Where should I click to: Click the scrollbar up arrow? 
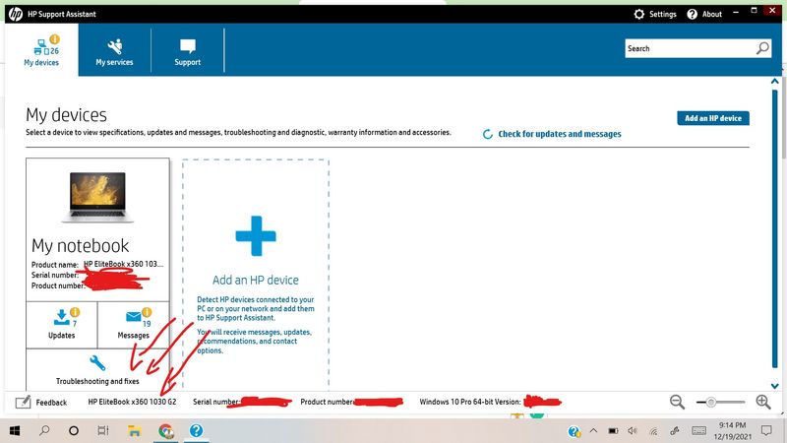(x=775, y=82)
